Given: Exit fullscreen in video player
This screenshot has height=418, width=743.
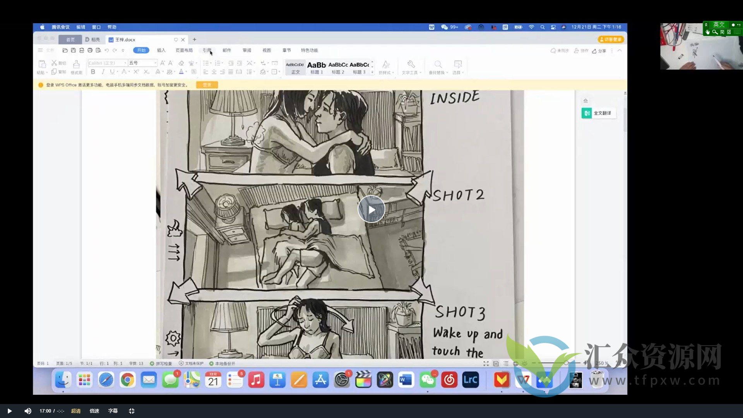Looking at the screenshot, I should tap(132, 411).
